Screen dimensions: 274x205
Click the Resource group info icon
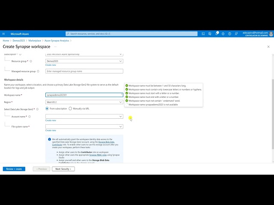(x=31, y=61)
